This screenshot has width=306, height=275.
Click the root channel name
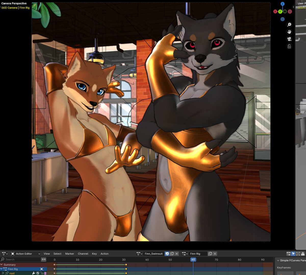click(x=12, y=273)
